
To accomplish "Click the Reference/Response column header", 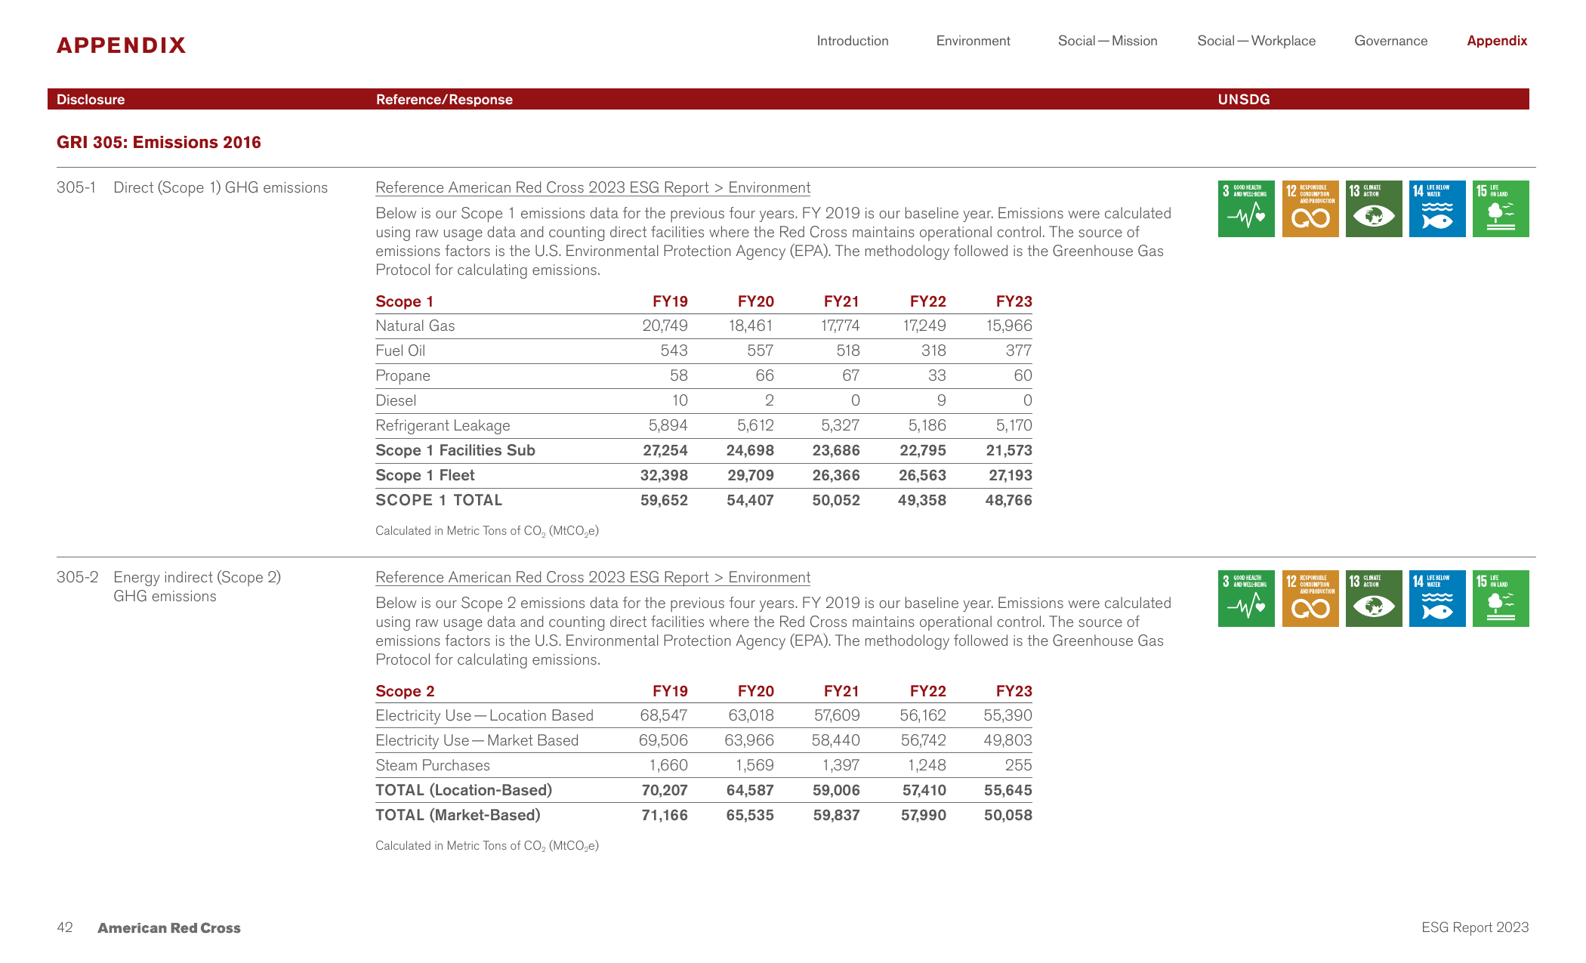I will (444, 99).
